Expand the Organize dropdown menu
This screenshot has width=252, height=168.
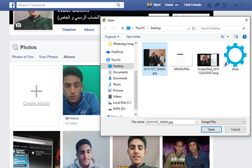click(112, 37)
